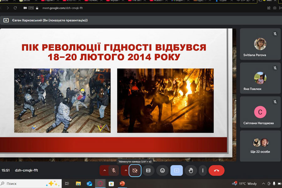Image resolution: width=282 pixels, height=188 pixels.
Task: Go forward in browser history
Action: [8, 8]
